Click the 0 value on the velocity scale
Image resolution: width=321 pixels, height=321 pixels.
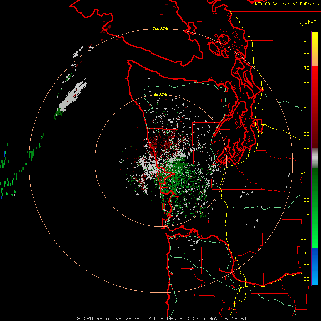[x=308, y=160]
